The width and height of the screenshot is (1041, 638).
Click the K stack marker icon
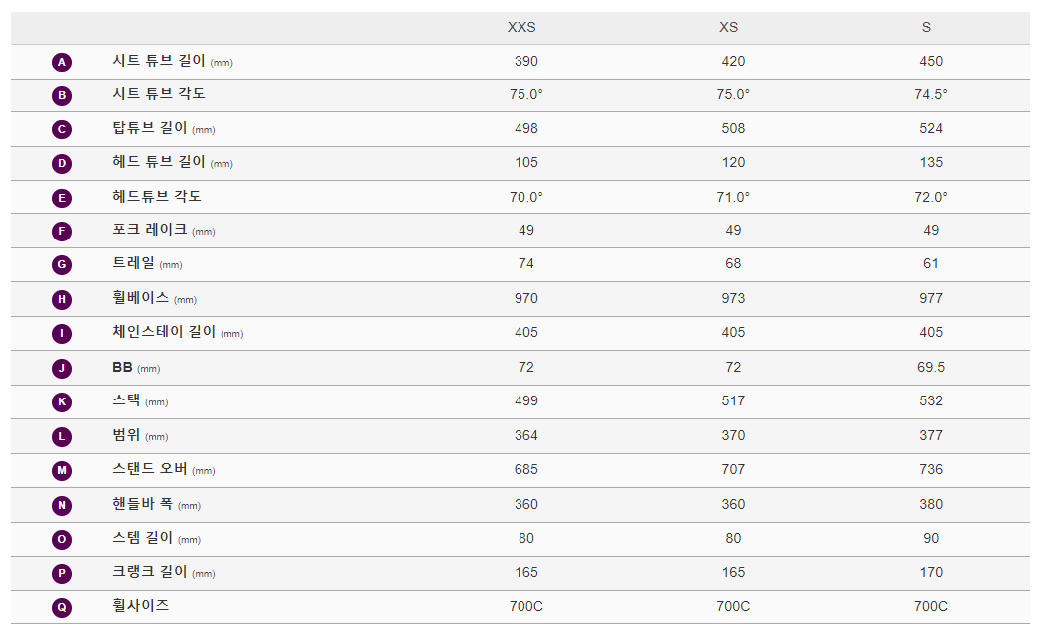[x=62, y=402]
